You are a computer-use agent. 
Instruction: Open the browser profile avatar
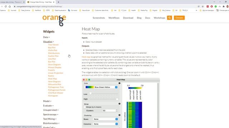click(228, 6)
